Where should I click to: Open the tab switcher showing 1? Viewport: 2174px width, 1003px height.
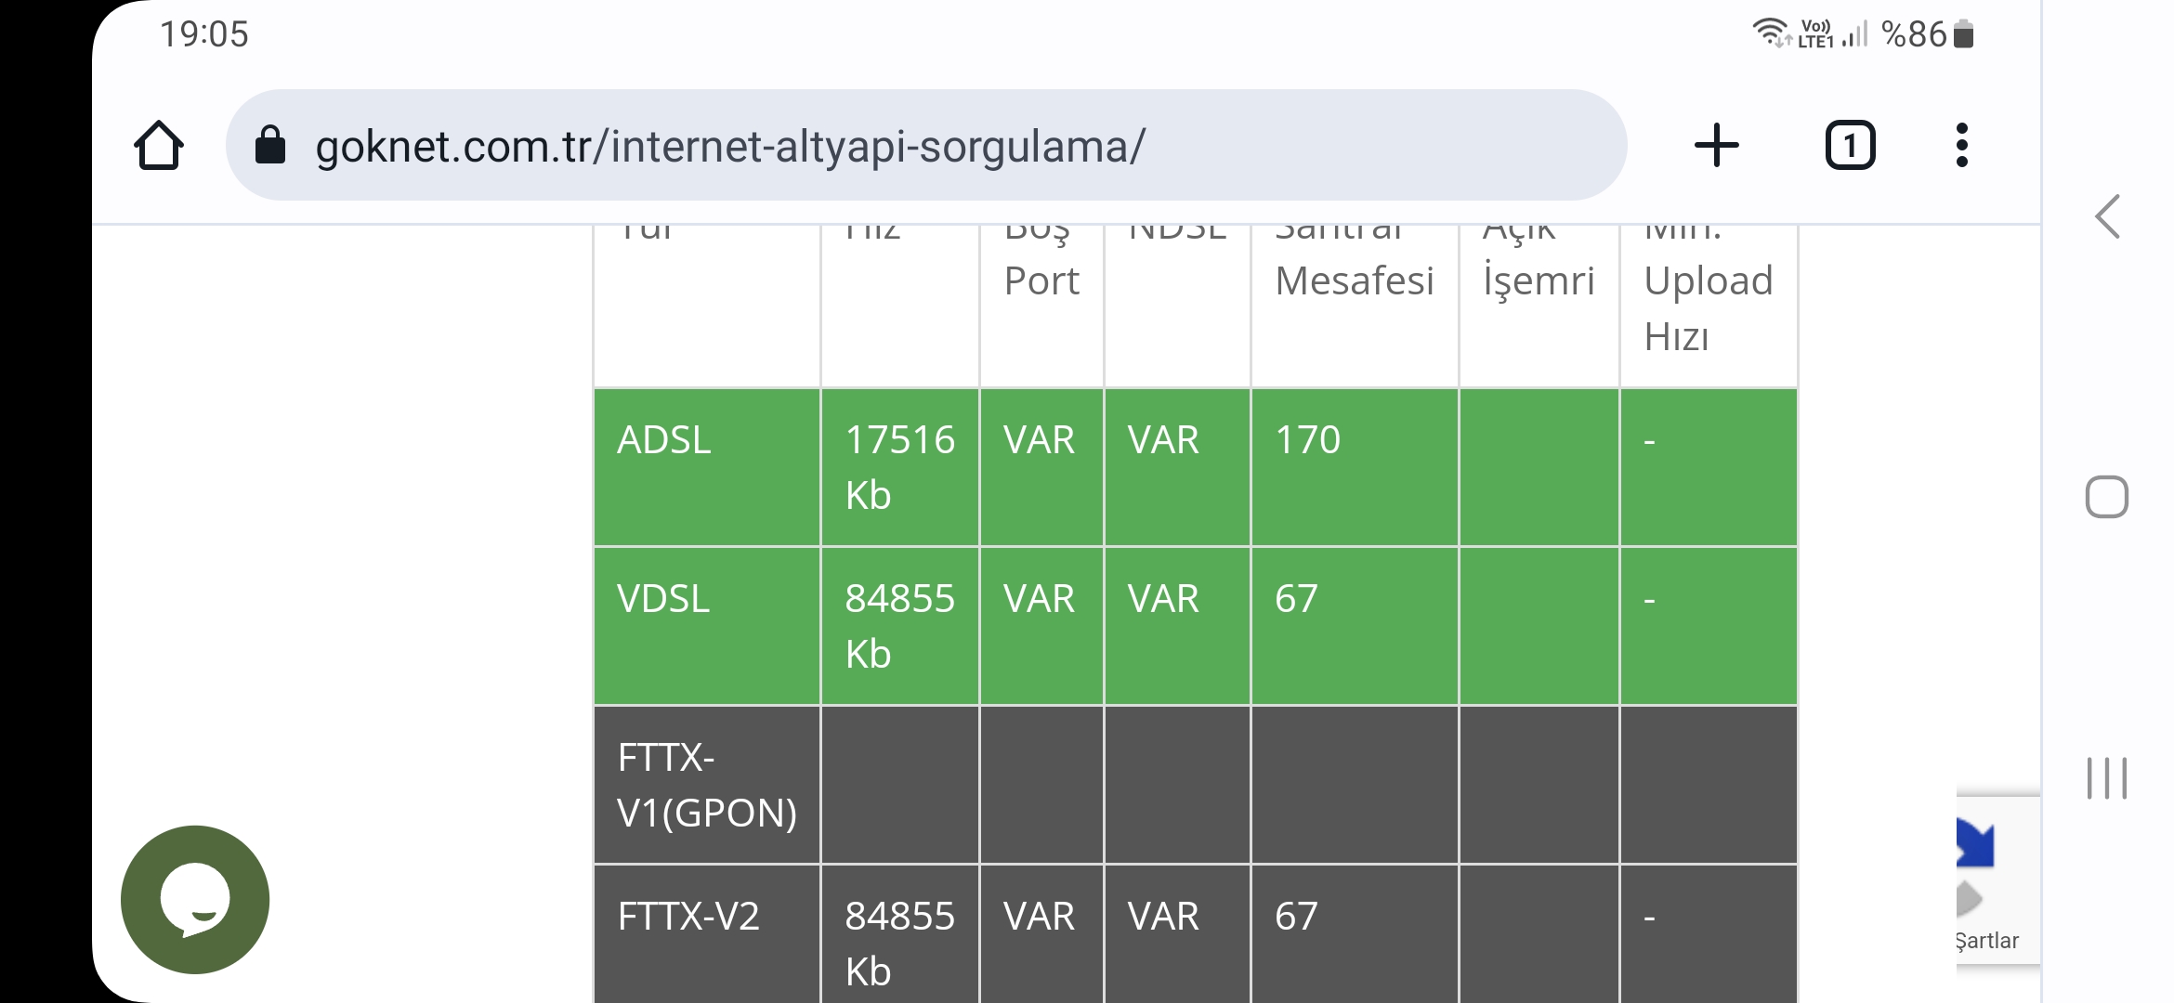1850,146
